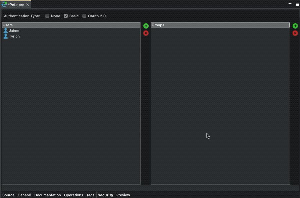Viewport: 300px width, 198px height.
Task: Click the Users column header
Action: (71, 25)
